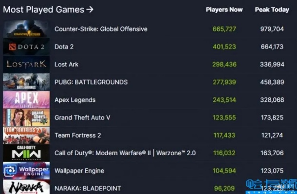Open the Grand Theft Auto V cover image
This screenshot has width=297, height=194.
click(26, 117)
